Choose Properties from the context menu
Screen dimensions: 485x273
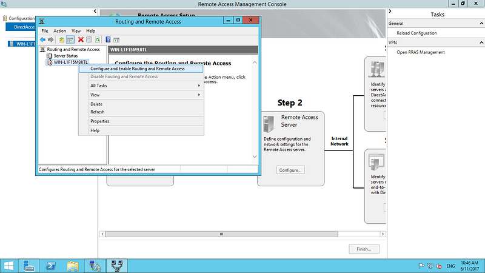tap(141, 121)
